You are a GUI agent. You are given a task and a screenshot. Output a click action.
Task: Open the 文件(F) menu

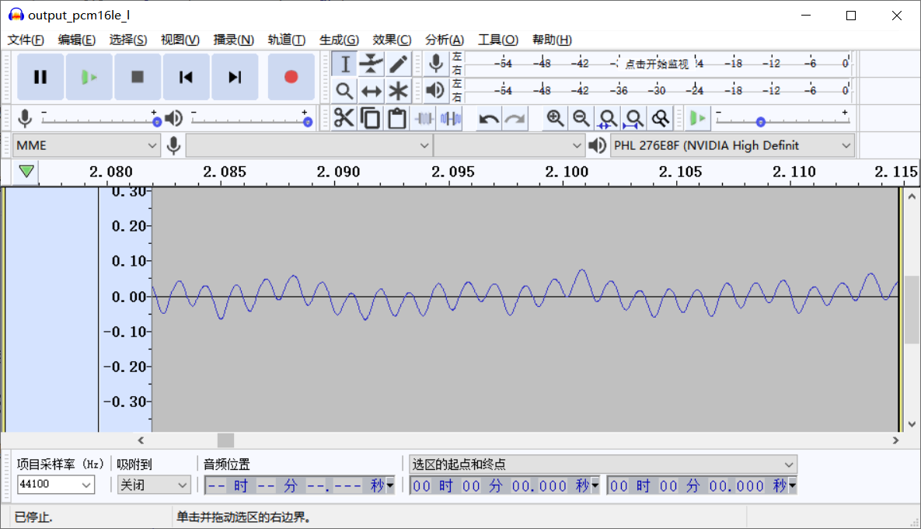click(26, 40)
